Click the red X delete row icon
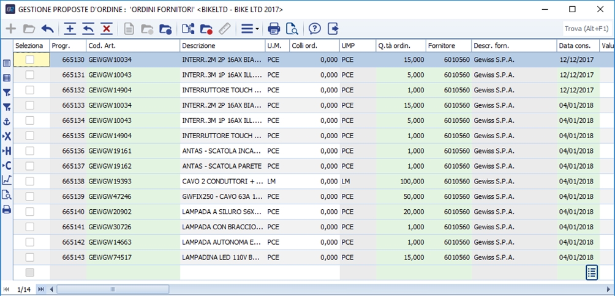615x296 pixels. coord(107,29)
